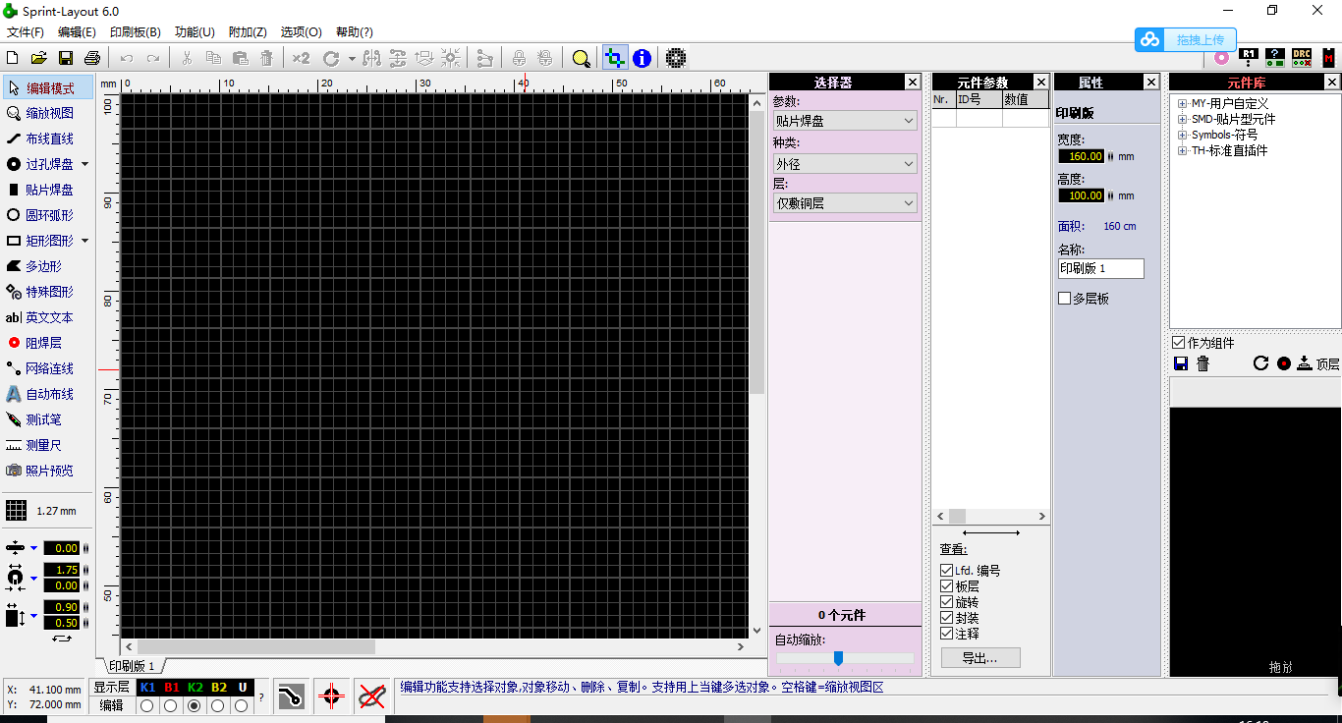1342x723 pixels.
Task: Toggle the 封装 checkbox
Action: click(947, 618)
